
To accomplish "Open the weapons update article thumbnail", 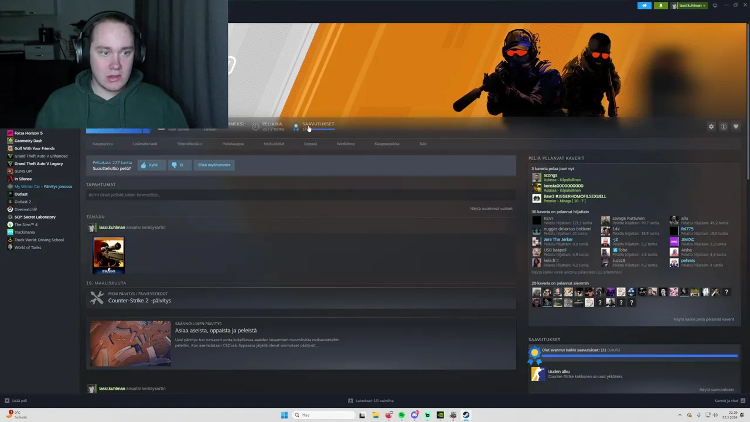I will coord(131,343).
